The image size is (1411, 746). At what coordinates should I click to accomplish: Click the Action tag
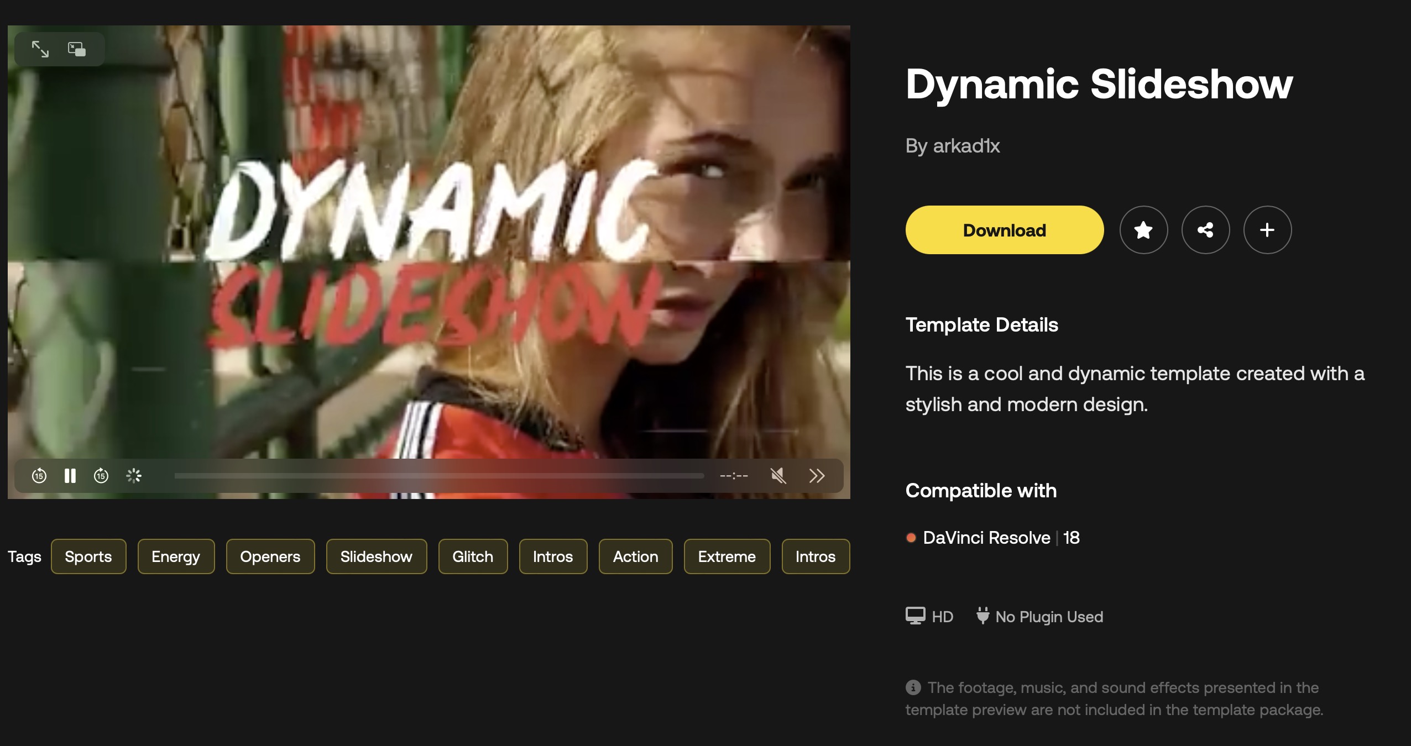pos(635,556)
